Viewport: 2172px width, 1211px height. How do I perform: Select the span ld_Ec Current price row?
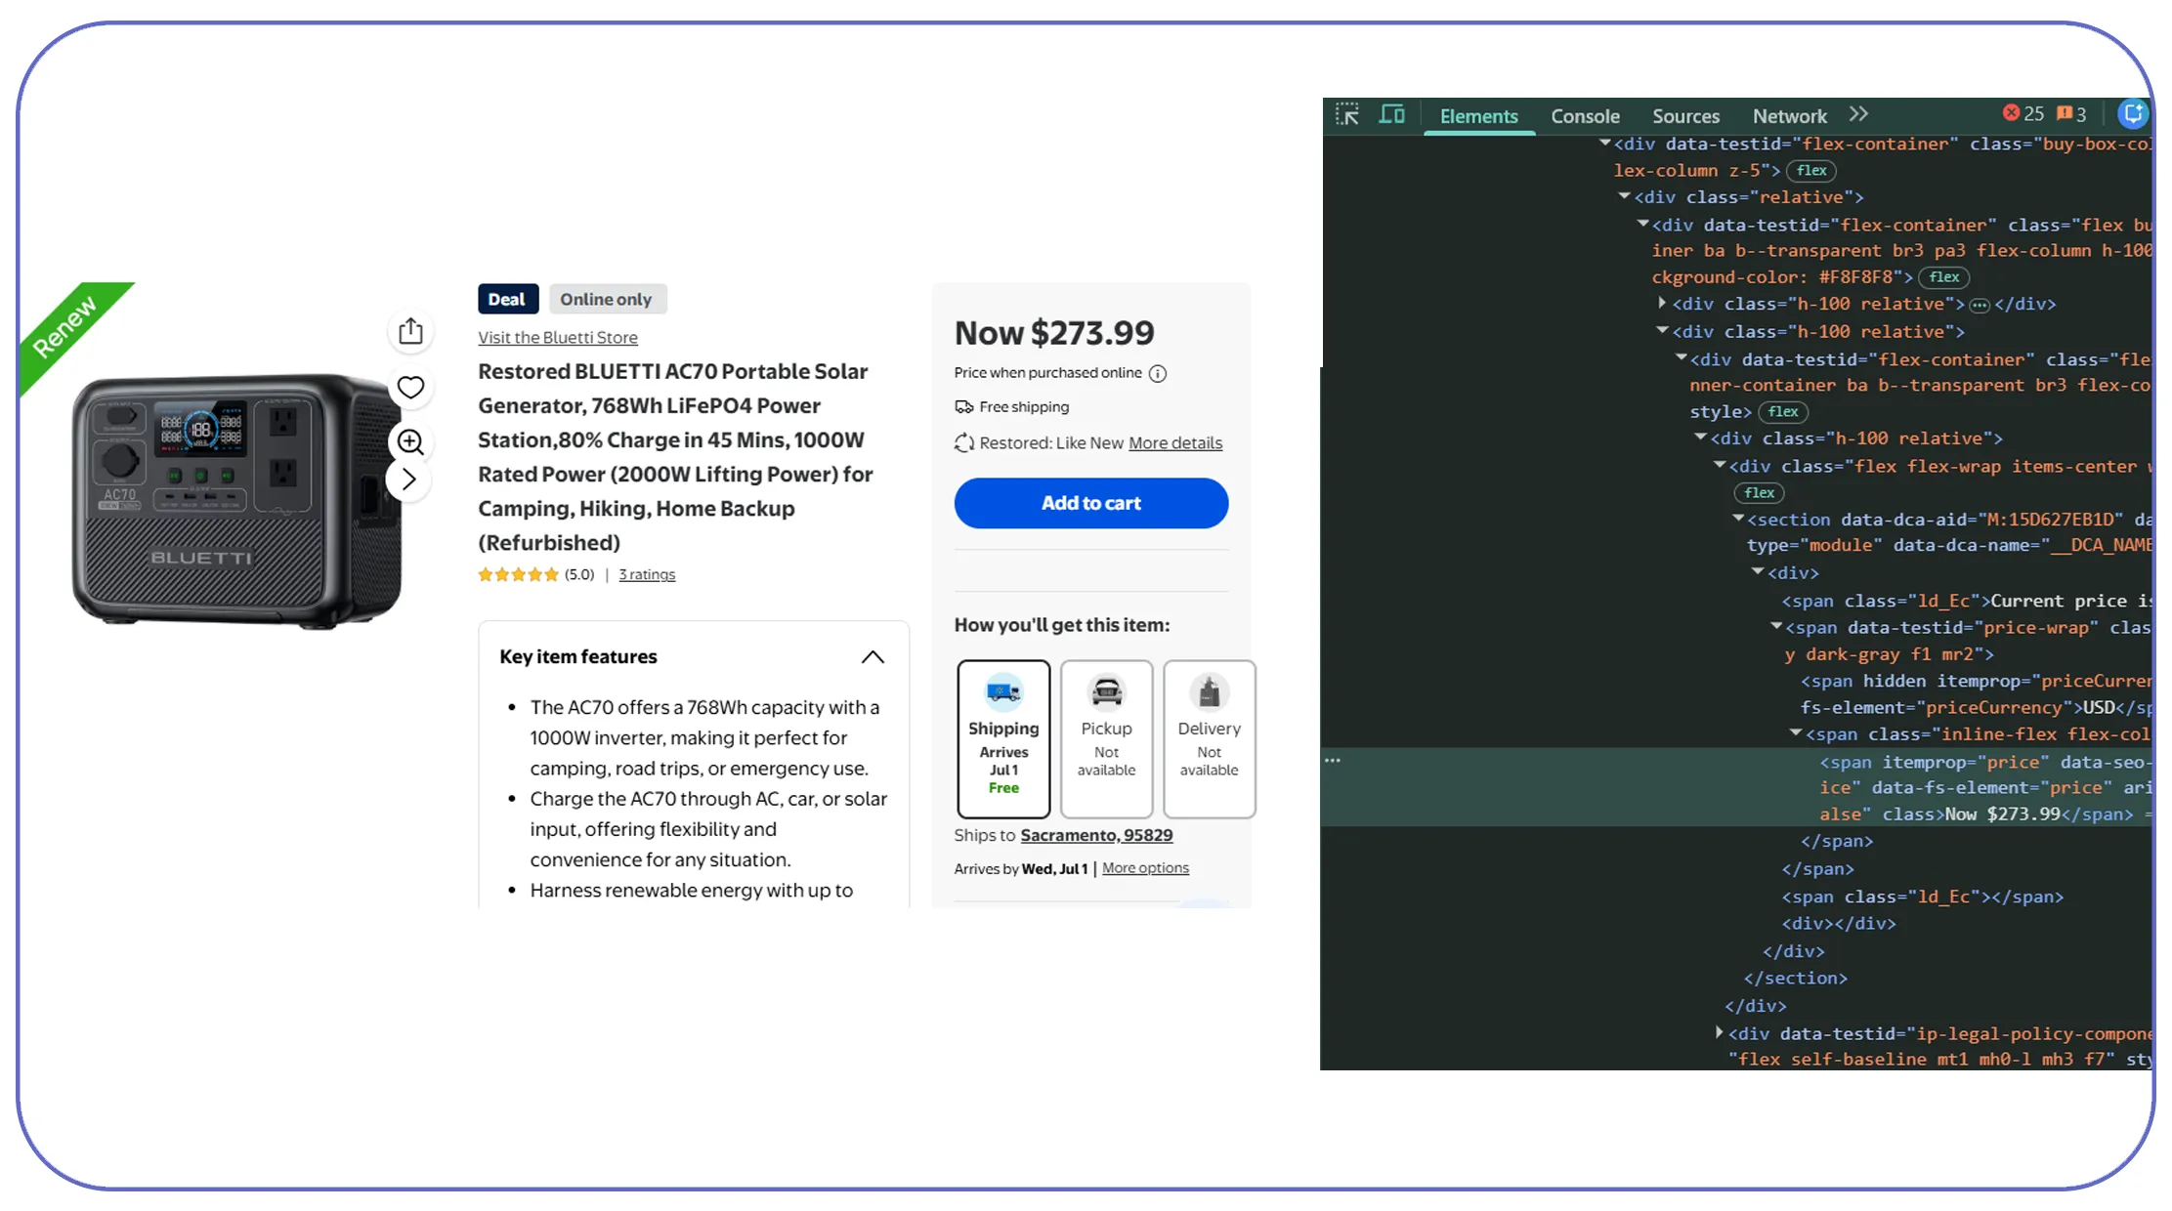(x=1967, y=601)
